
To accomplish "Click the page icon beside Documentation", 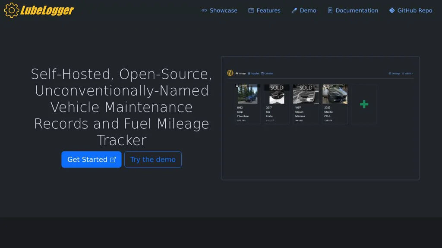I will (330, 10).
